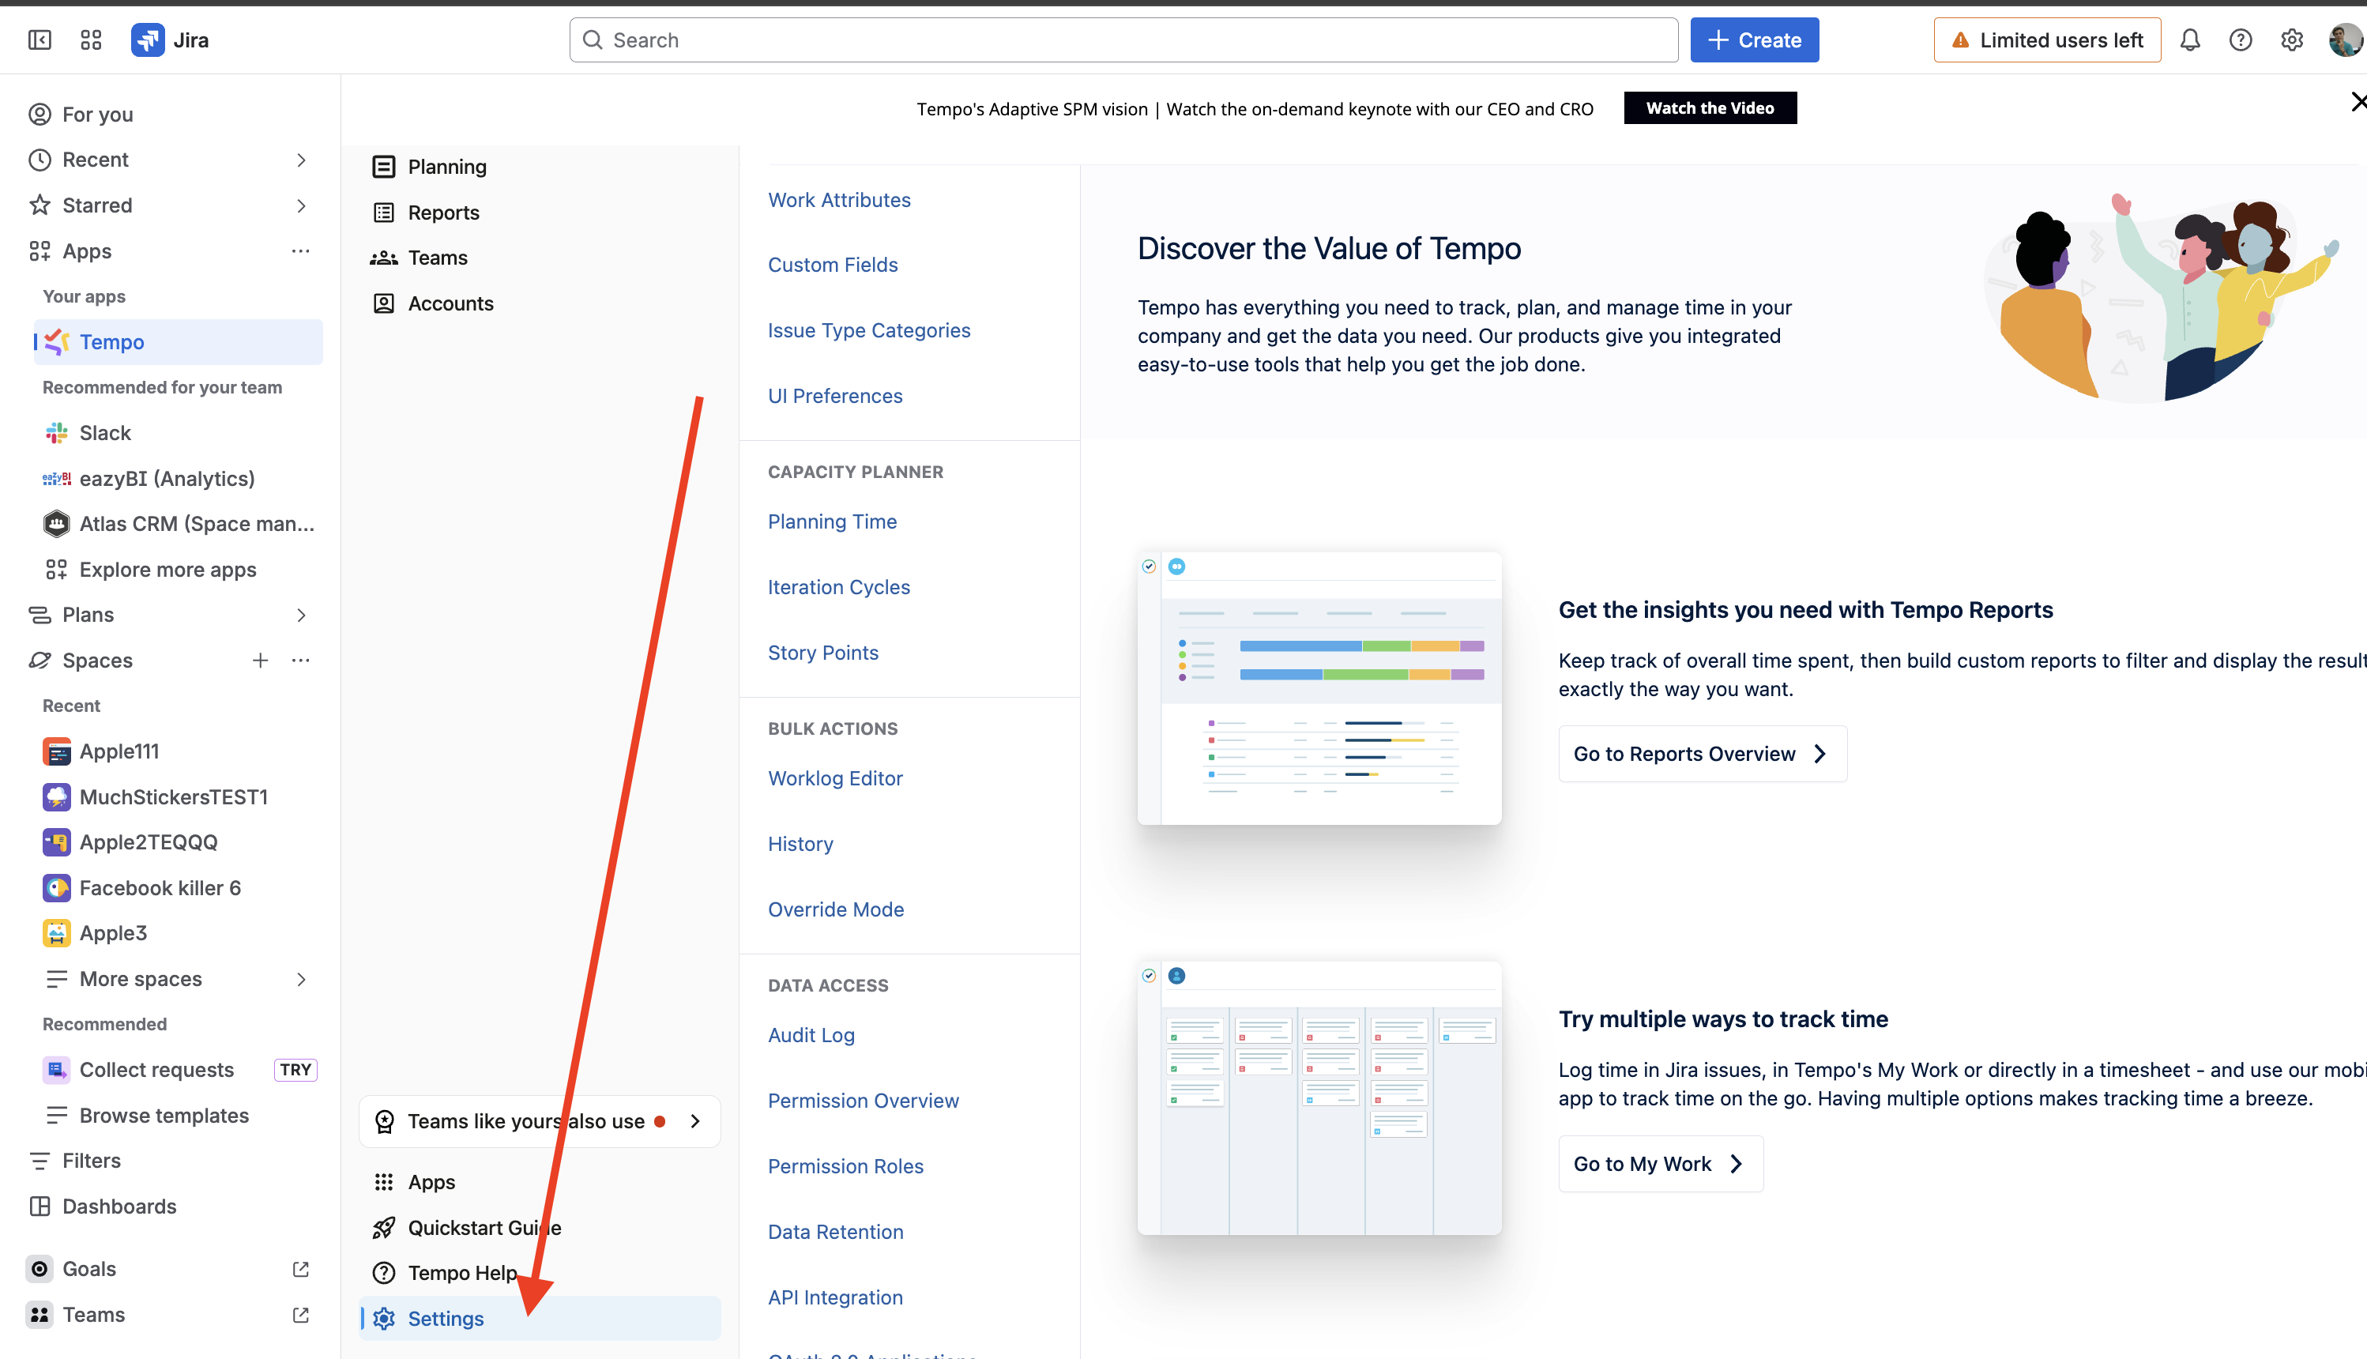Click inside the Search field
Viewport: 2367px width, 1359px height.
pos(1123,40)
